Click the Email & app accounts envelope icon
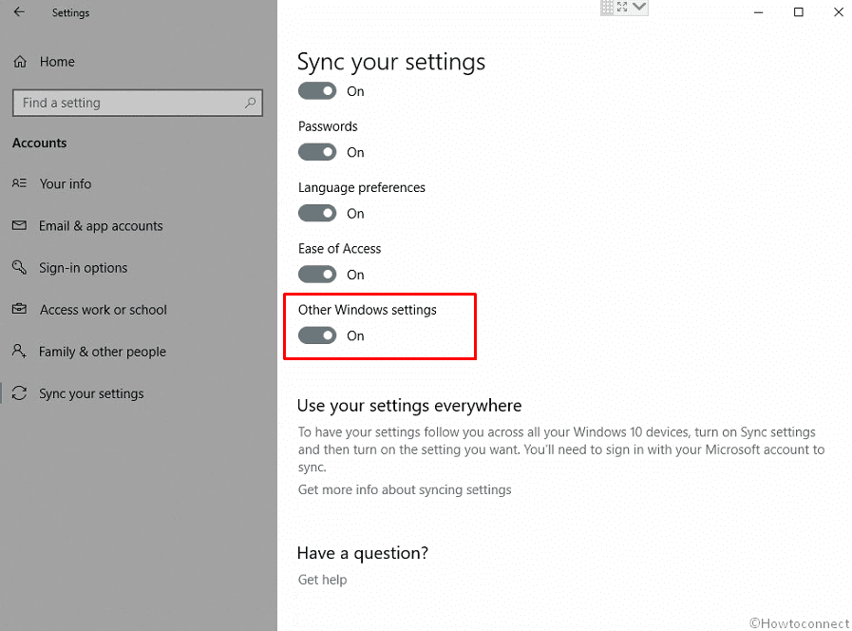 (20, 226)
